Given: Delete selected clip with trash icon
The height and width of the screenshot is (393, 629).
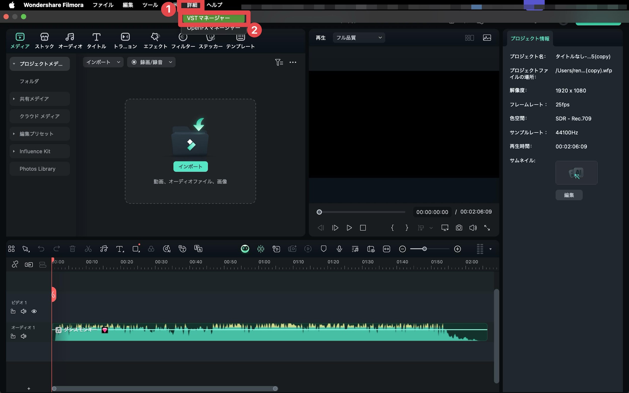Looking at the screenshot, I should click(72, 249).
